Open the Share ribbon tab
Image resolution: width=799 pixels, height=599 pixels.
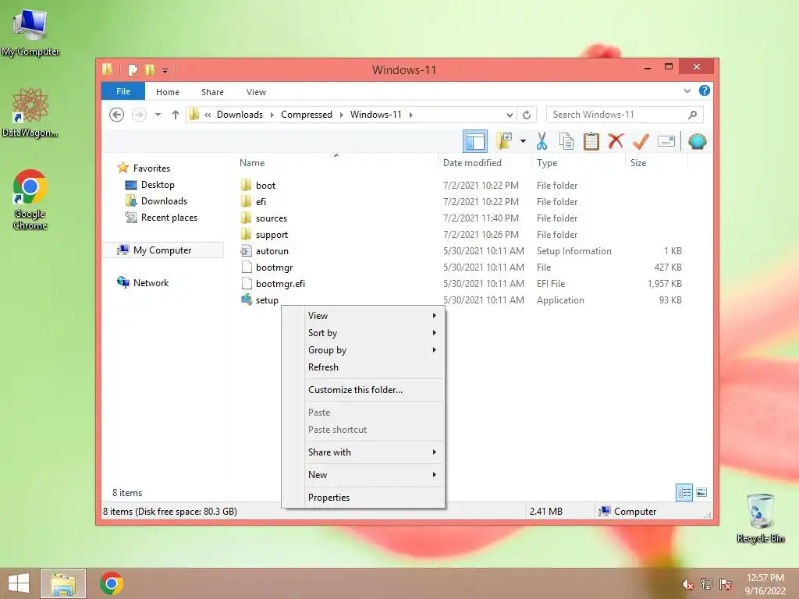pos(212,92)
